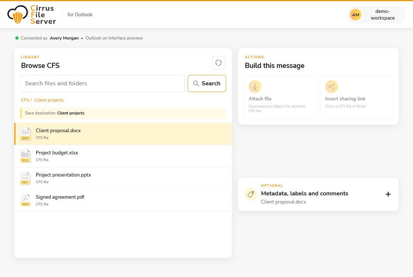Click the Insert sharing link share icon

point(332,86)
